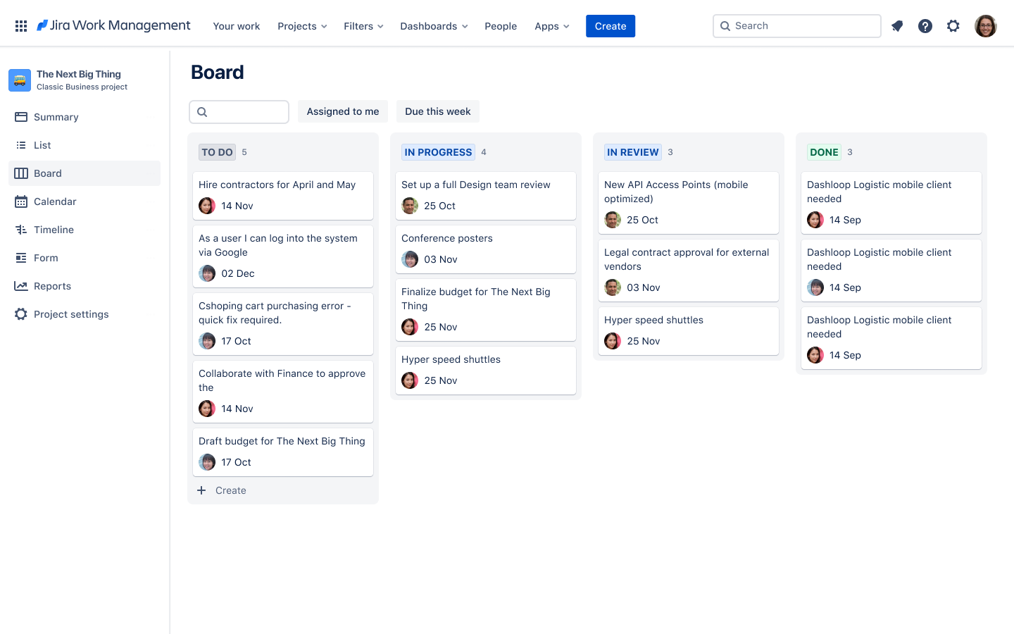This screenshot has width=1014, height=634.
Task: Enable the Due this week filter
Action: coord(437,111)
